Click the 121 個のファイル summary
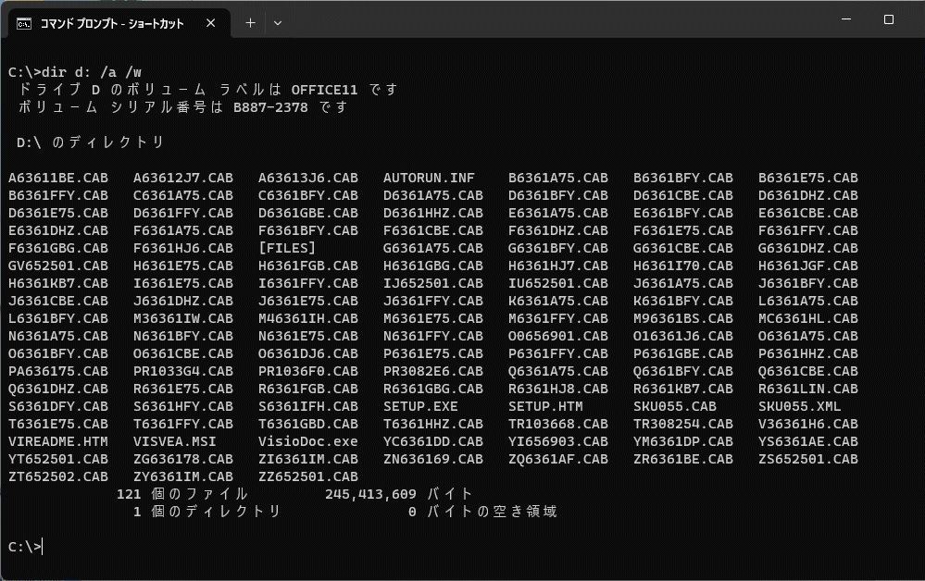 point(181,494)
